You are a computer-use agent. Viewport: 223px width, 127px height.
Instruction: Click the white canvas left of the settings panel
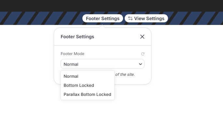tap(27, 71)
